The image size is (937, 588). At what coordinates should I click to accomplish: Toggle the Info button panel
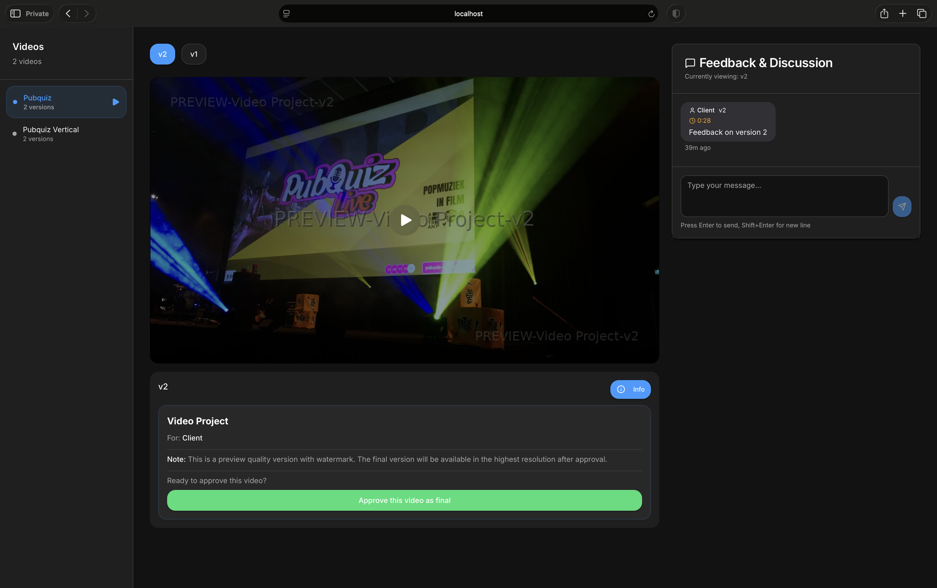[x=630, y=389]
